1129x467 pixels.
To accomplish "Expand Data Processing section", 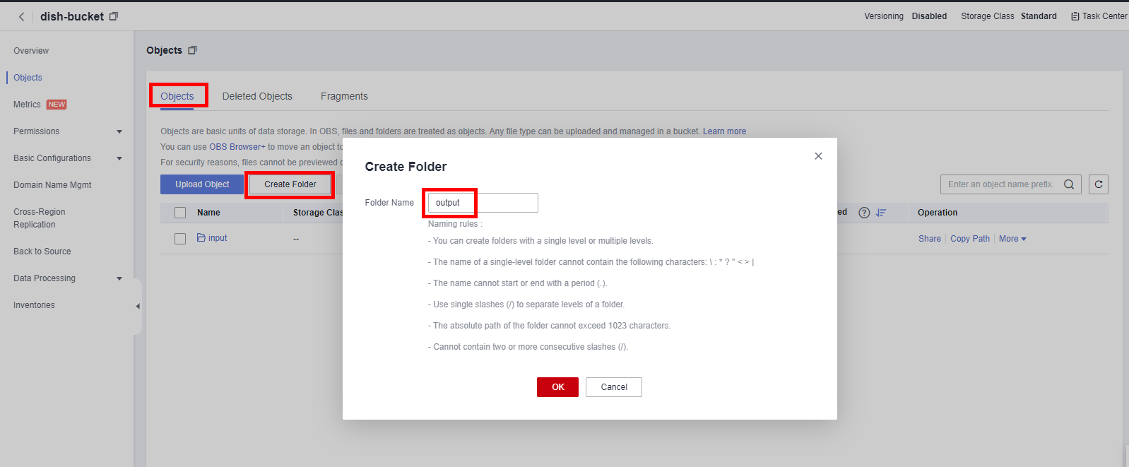I will [119, 278].
